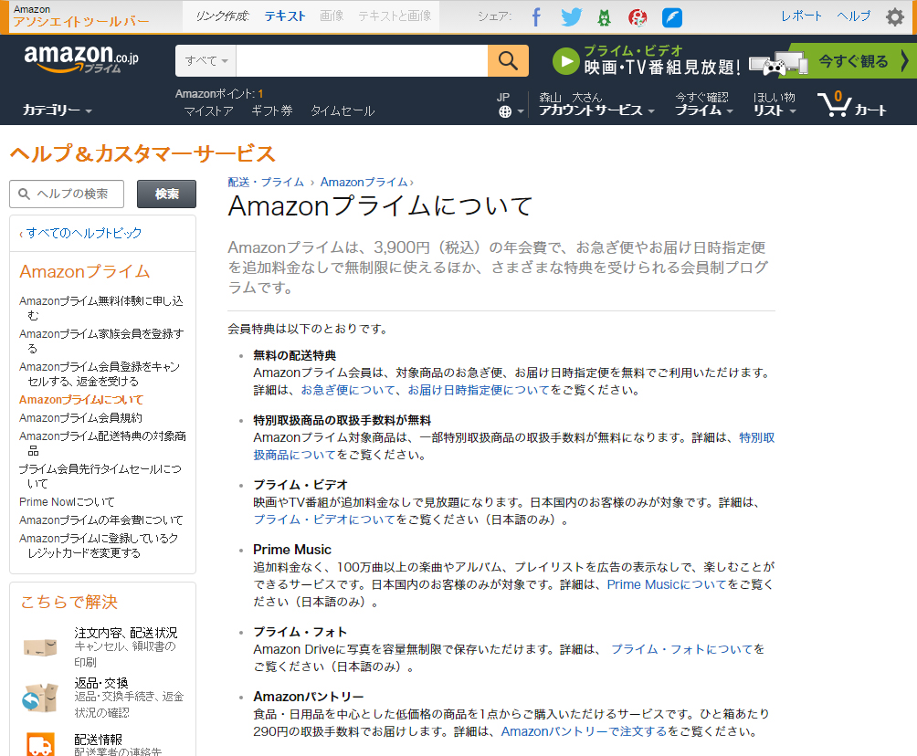Screen dimensions: 917x756
Task: Share the page on Facebook
Action: (x=536, y=16)
